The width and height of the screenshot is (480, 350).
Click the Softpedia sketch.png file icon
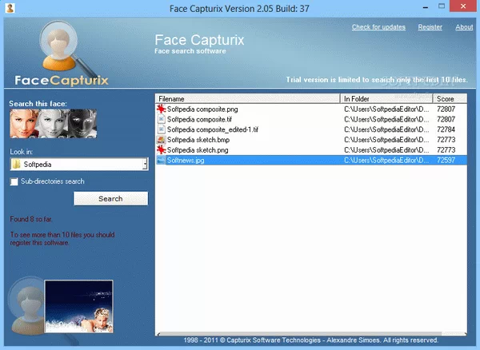click(161, 149)
